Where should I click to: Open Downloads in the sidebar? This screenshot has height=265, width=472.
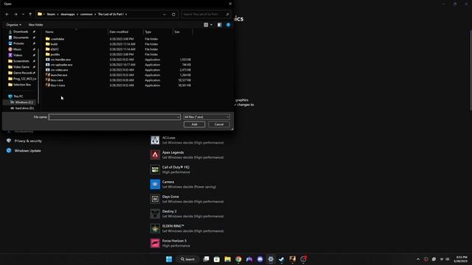point(21,32)
